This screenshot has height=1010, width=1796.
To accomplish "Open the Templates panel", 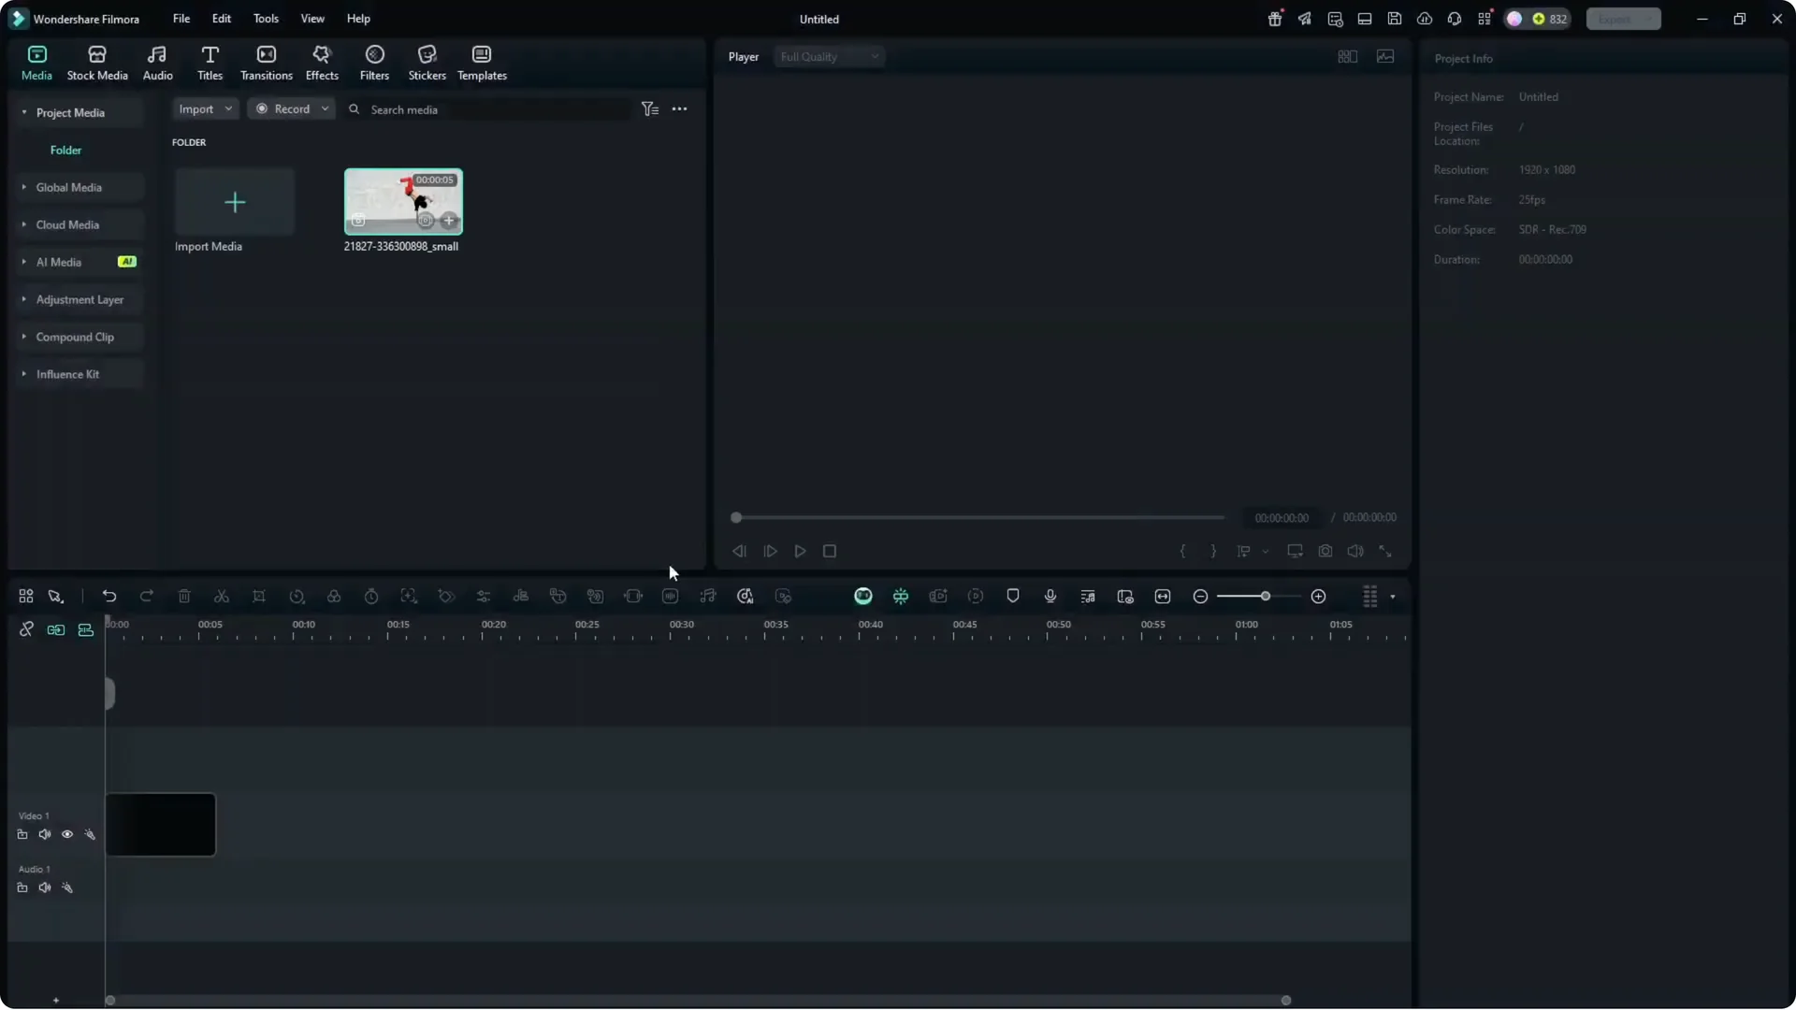I will point(481,62).
